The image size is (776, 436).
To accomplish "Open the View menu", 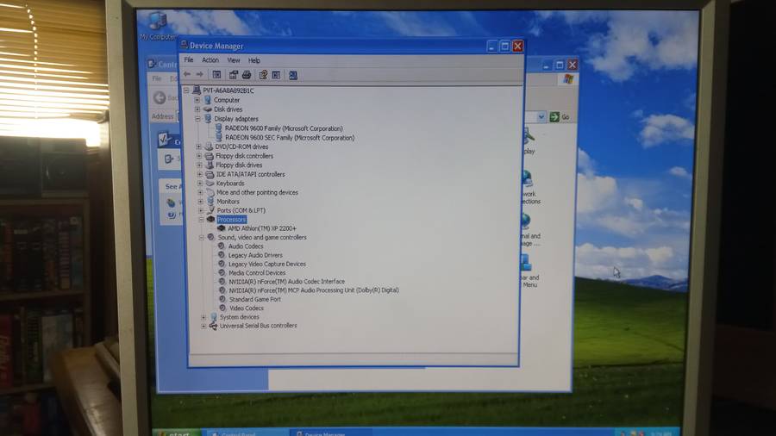I will point(234,60).
